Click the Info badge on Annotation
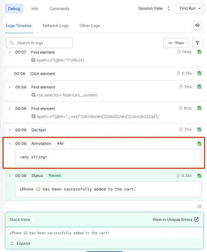Screen dimensions: 207x252 click(x=60, y=143)
